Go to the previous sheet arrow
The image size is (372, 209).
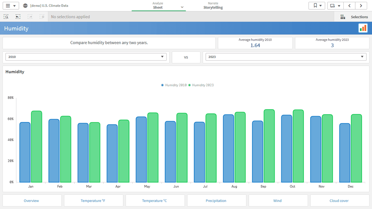pos(349,6)
